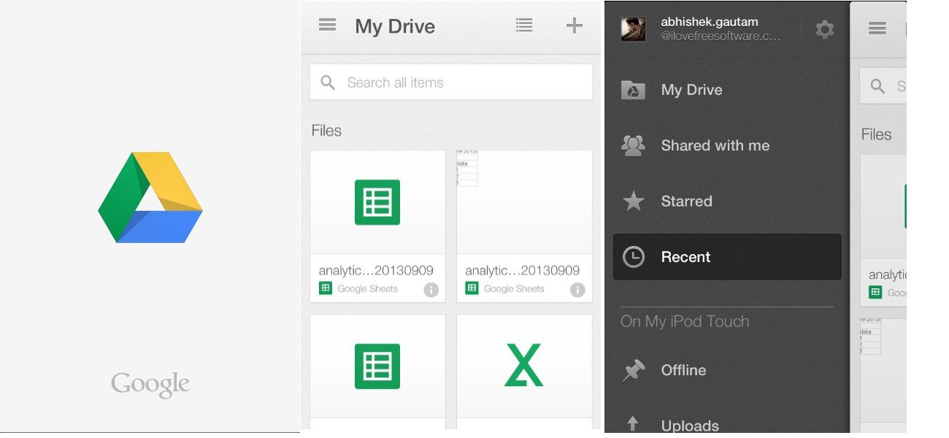Click into the Search all items field
This screenshot has height=438, width=949.
click(451, 82)
